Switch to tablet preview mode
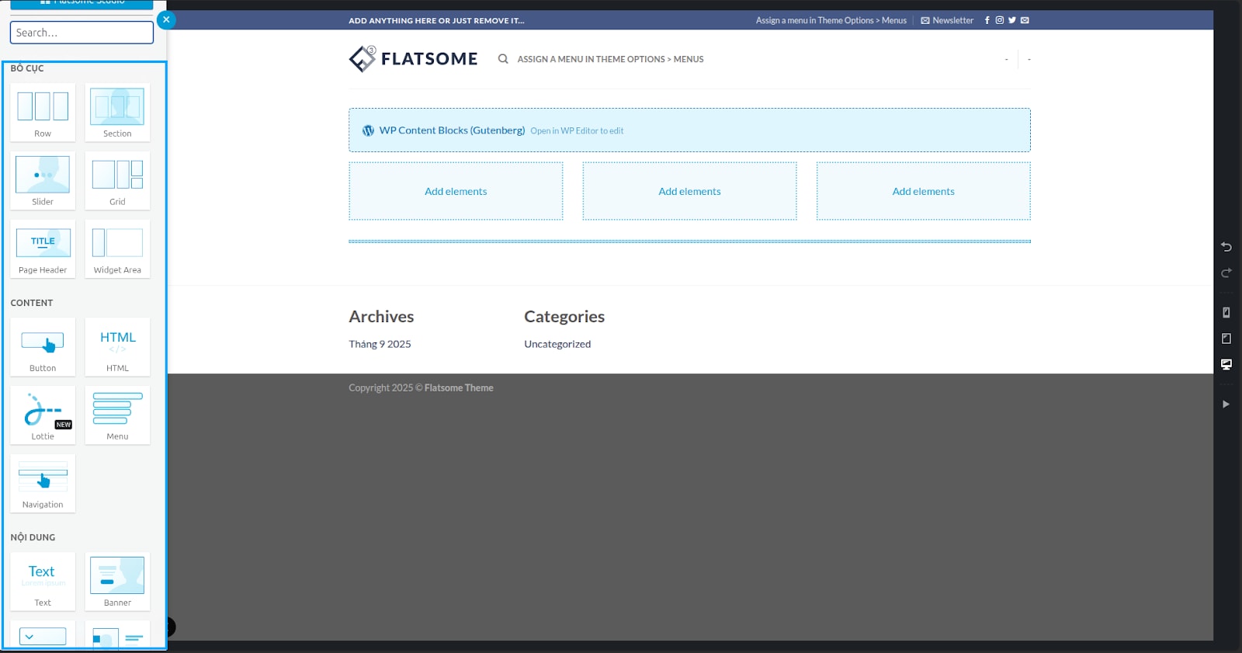The height and width of the screenshot is (653, 1242). coord(1226,339)
